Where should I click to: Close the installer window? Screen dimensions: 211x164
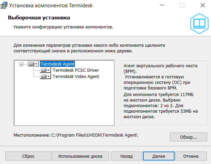click(203, 5)
